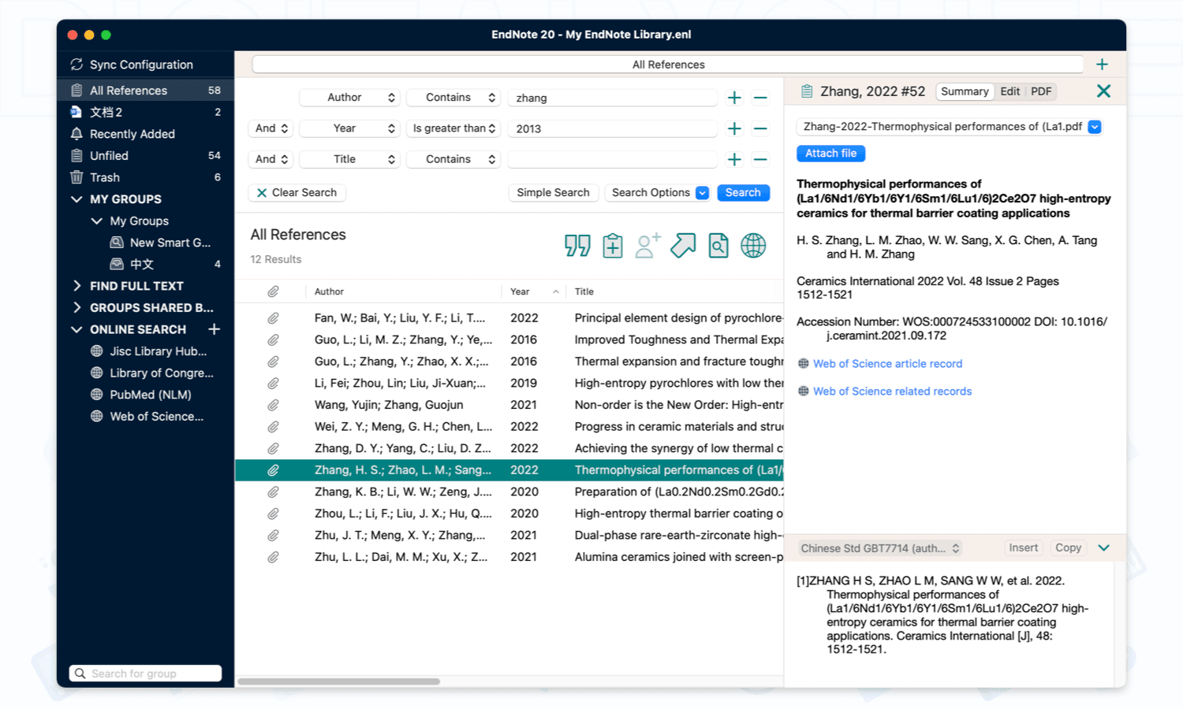Viewport: 1183px width, 709px height.
Task: Expand the FIND FULL TEXT group
Action: pos(77,285)
